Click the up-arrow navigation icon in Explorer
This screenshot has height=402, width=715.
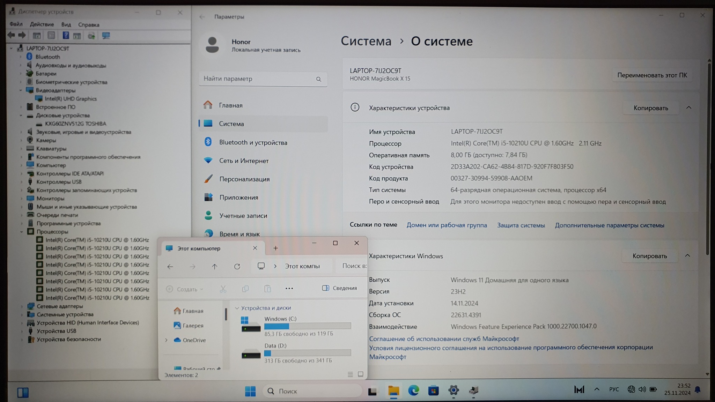(x=214, y=267)
